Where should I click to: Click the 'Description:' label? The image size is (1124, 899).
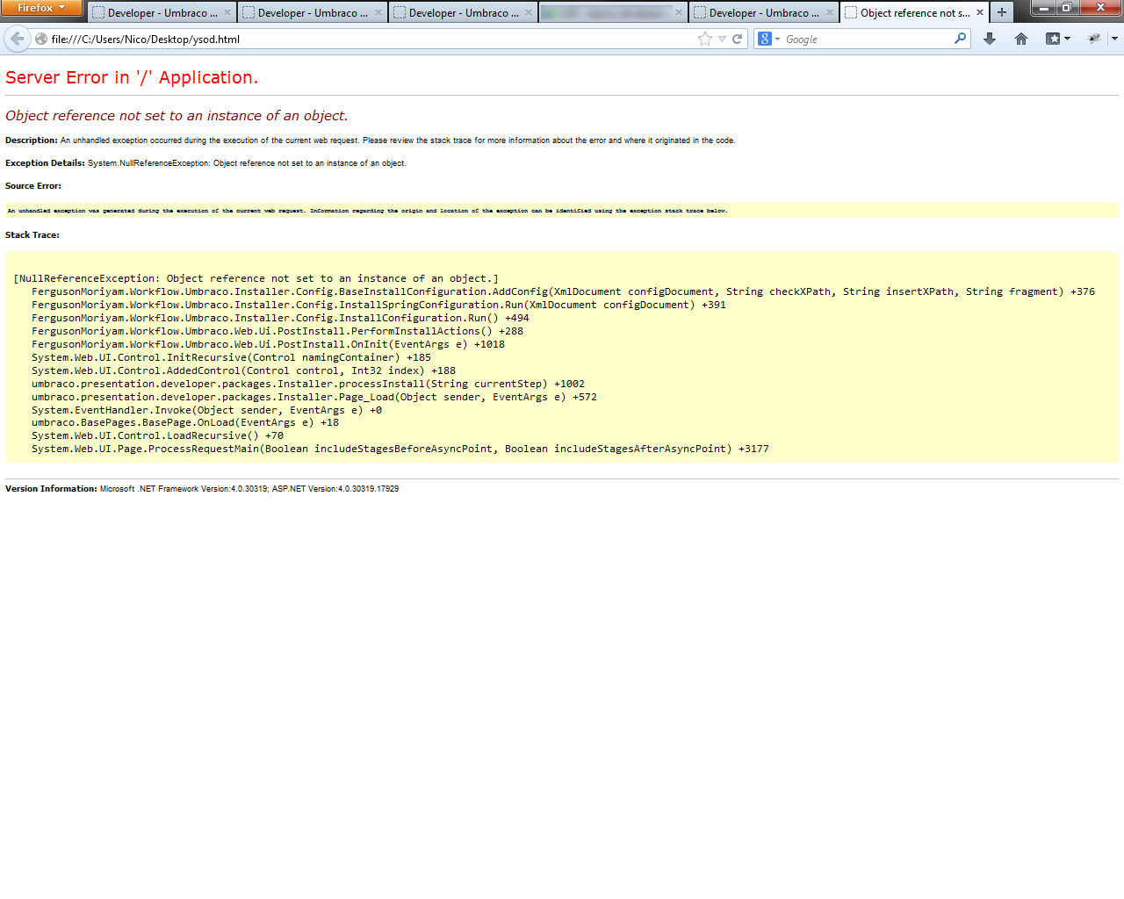click(32, 140)
